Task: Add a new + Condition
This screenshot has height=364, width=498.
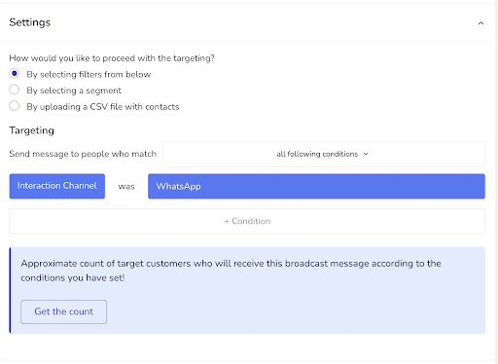Action: coord(247,221)
